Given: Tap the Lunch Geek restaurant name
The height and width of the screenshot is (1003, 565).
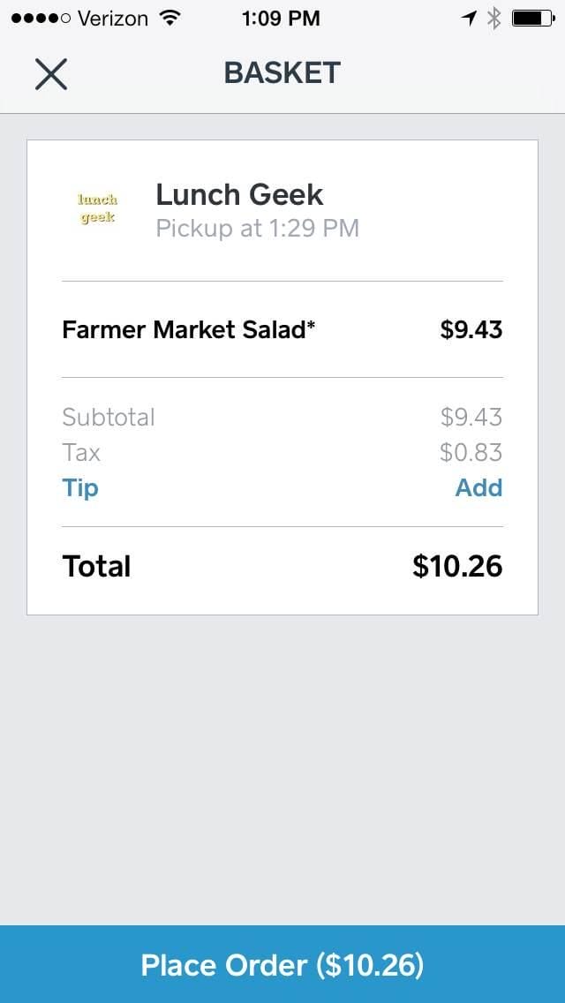Looking at the screenshot, I should 238,194.
